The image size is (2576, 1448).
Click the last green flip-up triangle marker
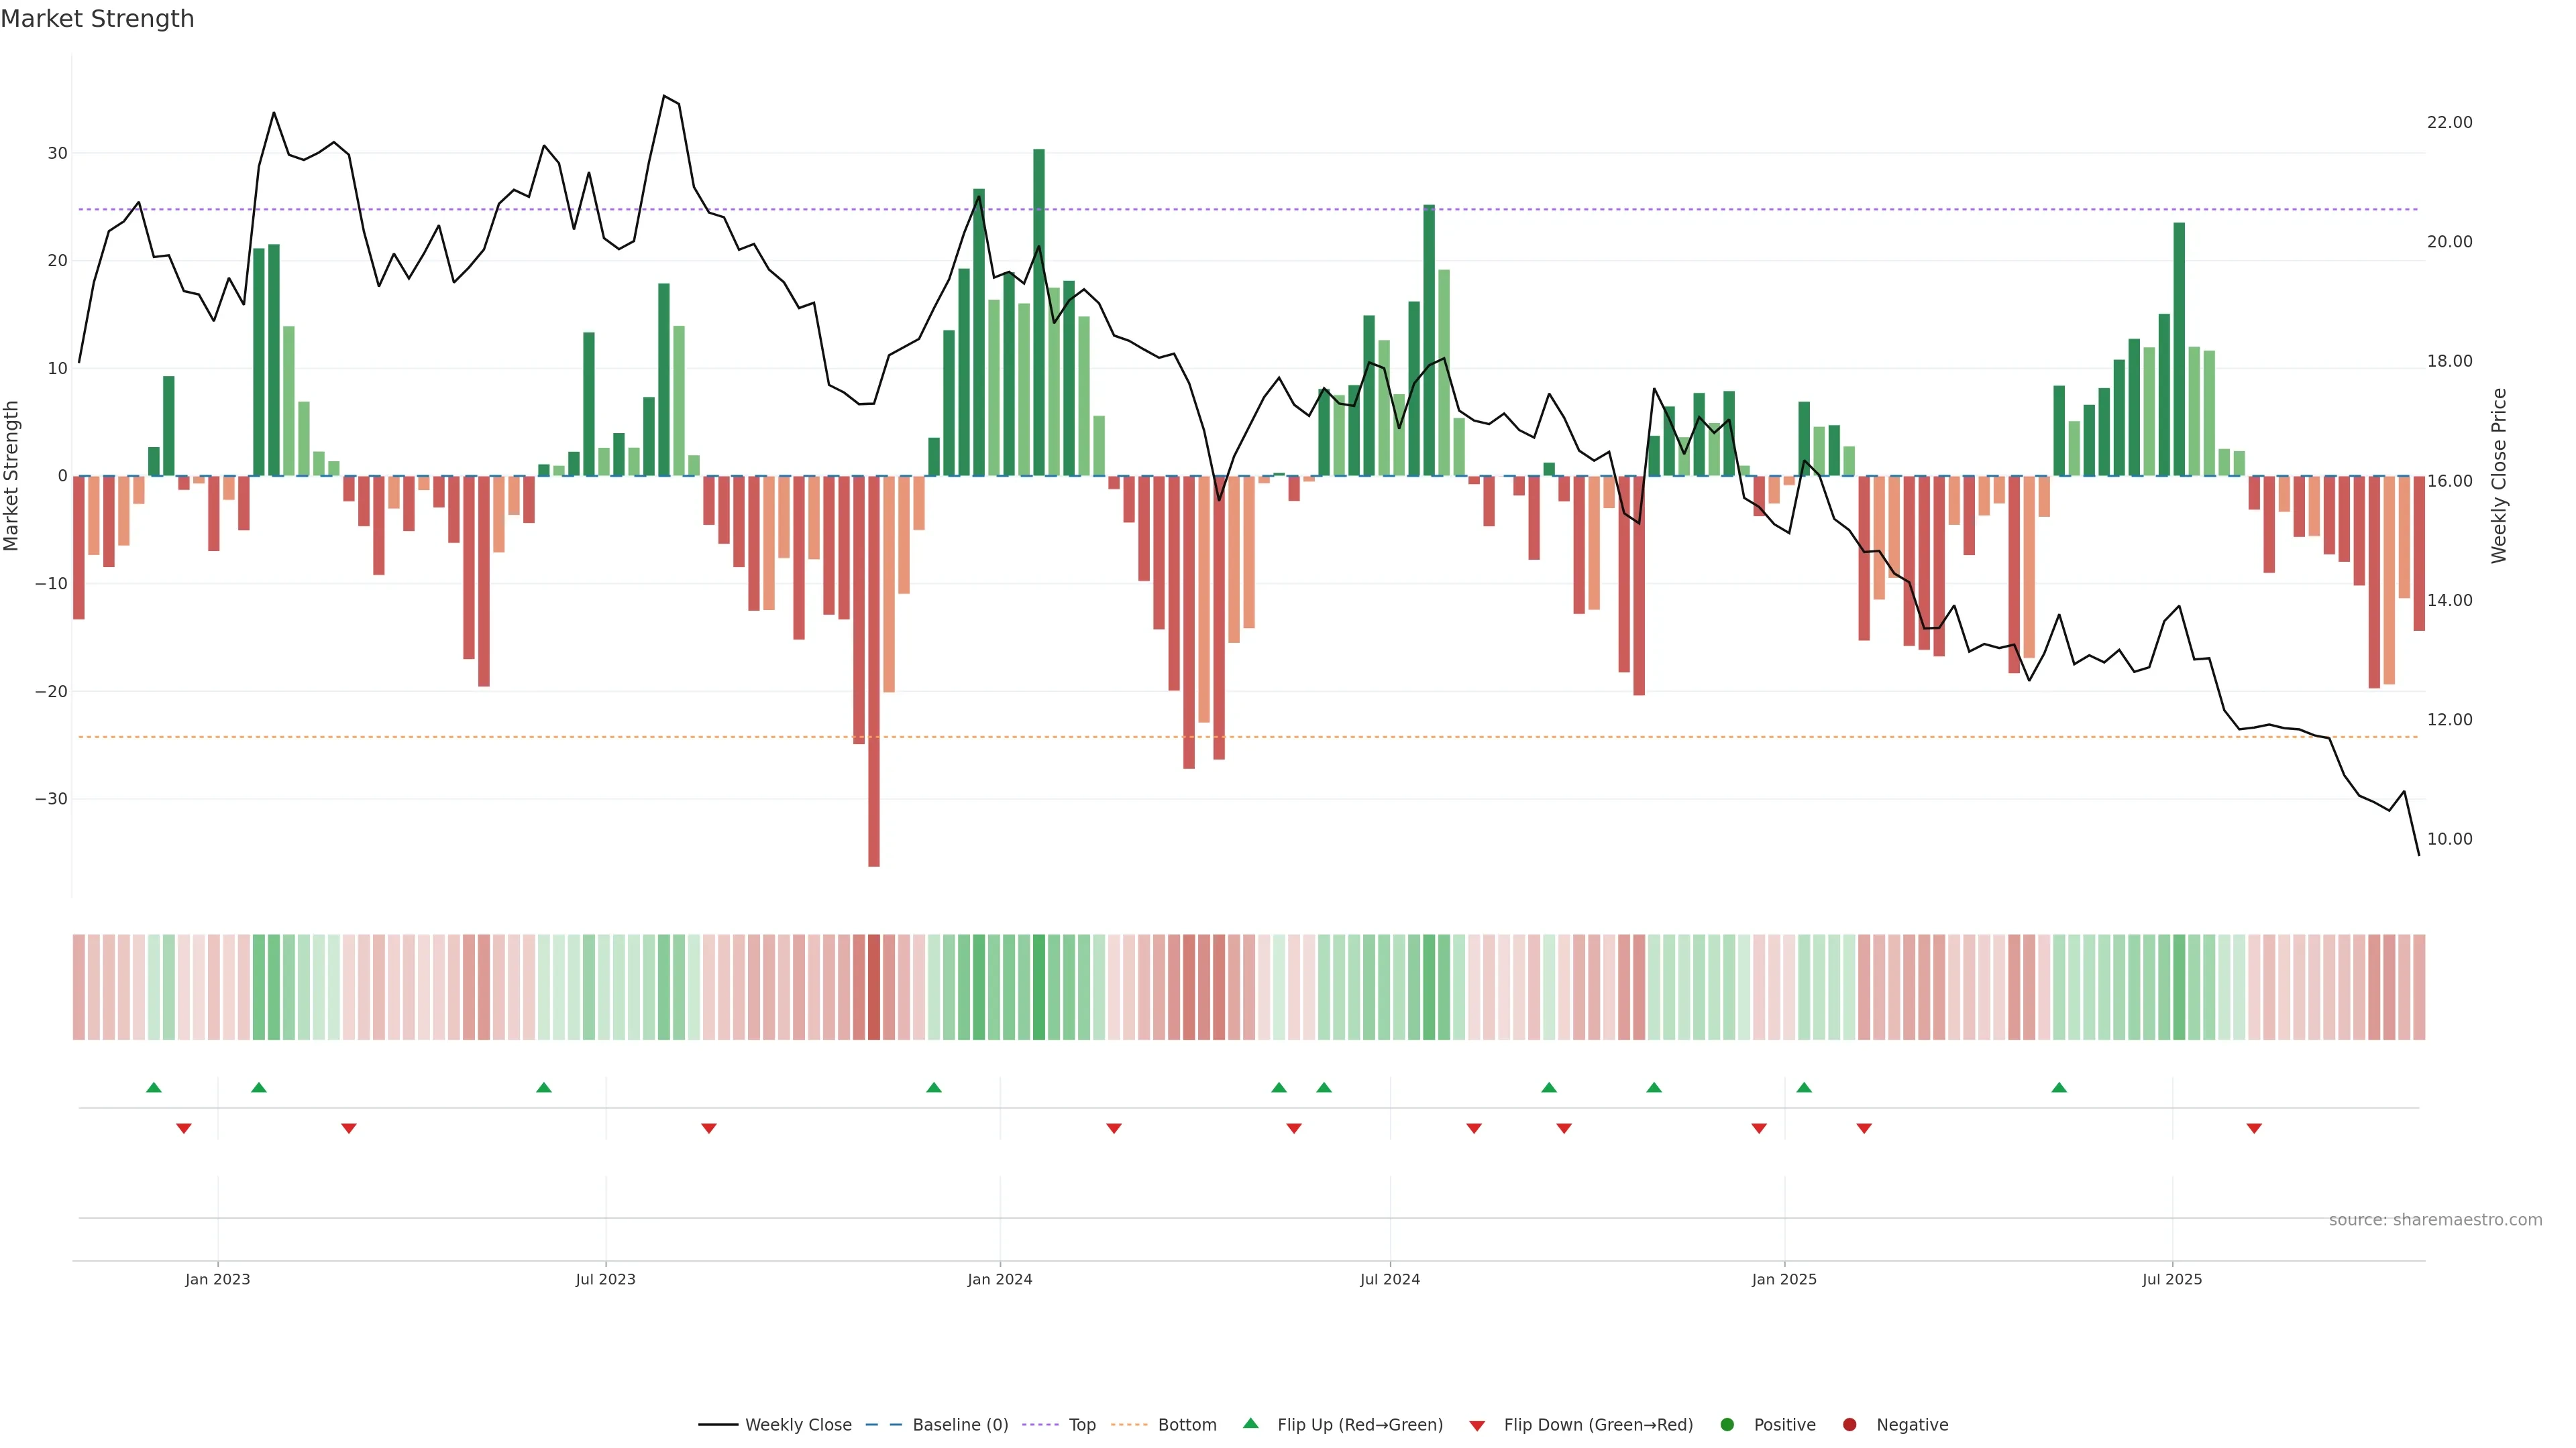pos(2059,1087)
